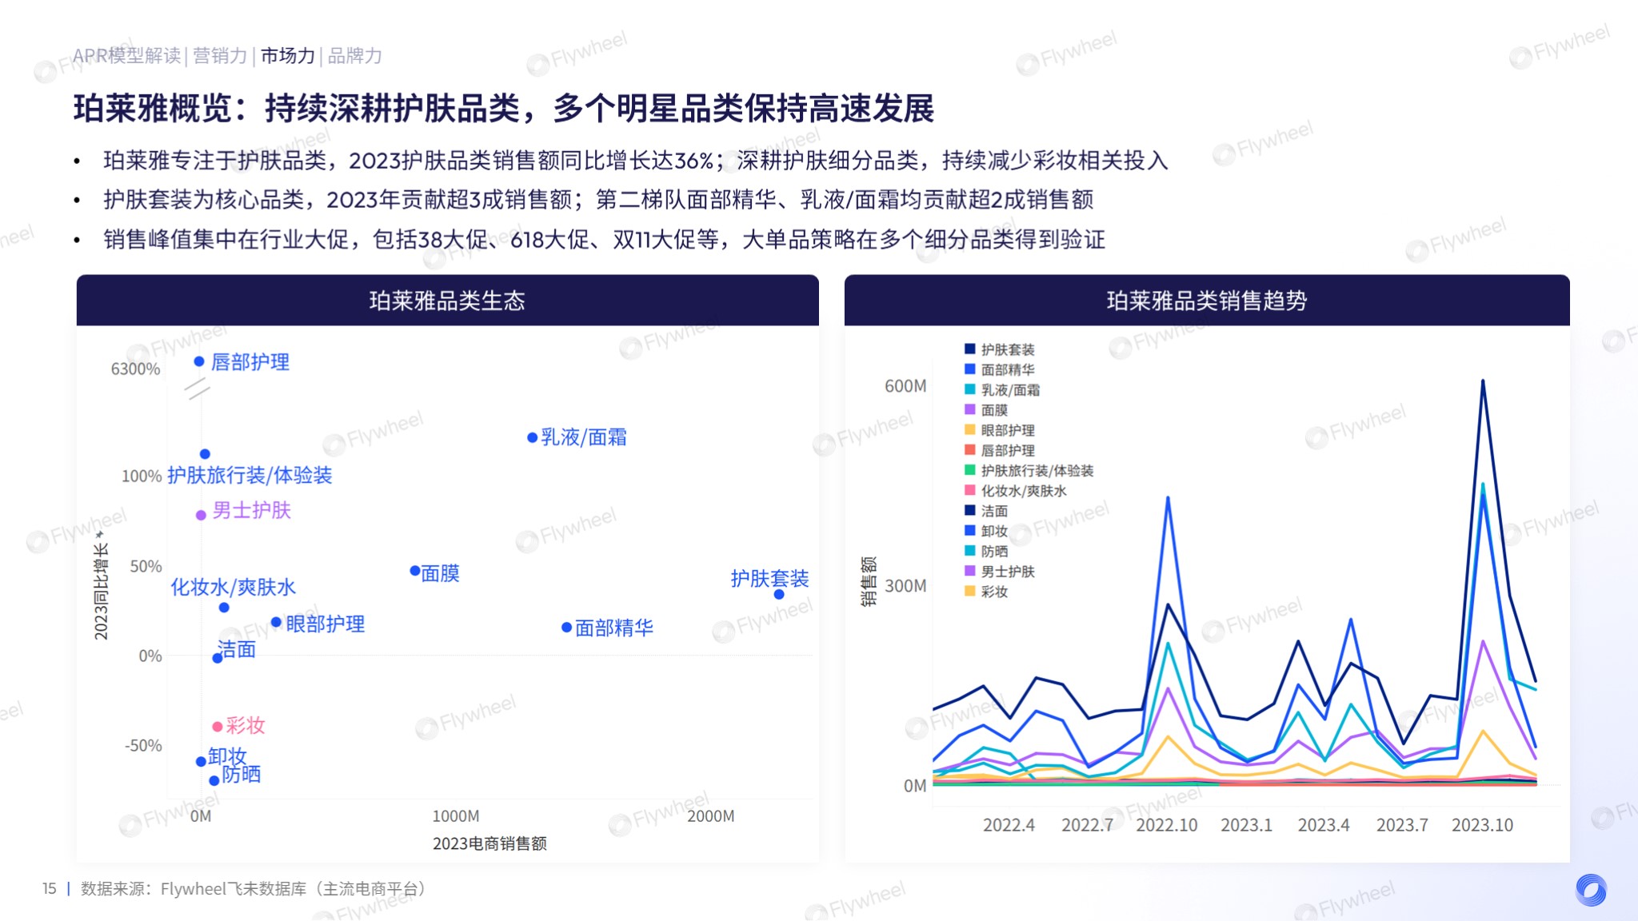
Task: Click the 男士护肤 purple scatter point
Action: [201, 515]
